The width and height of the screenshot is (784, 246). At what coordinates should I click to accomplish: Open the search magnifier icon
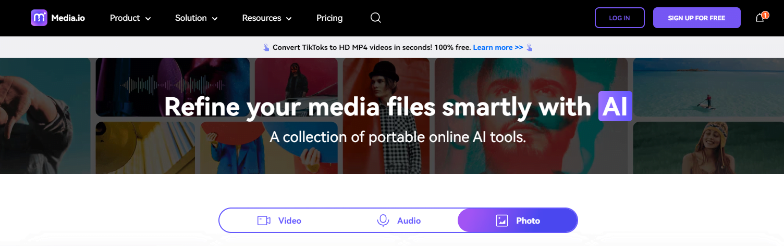point(376,18)
